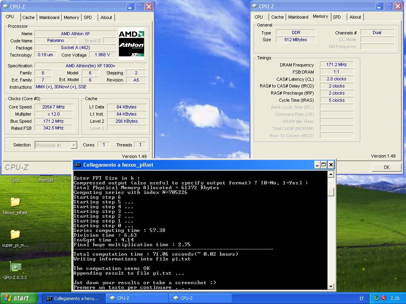Open the Cache tab in left CPU-Z
Screen dimensions: 406x304
29,17
